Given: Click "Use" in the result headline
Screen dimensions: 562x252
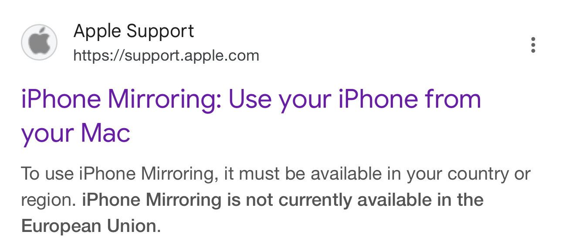Looking at the screenshot, I should pos(251,99).
